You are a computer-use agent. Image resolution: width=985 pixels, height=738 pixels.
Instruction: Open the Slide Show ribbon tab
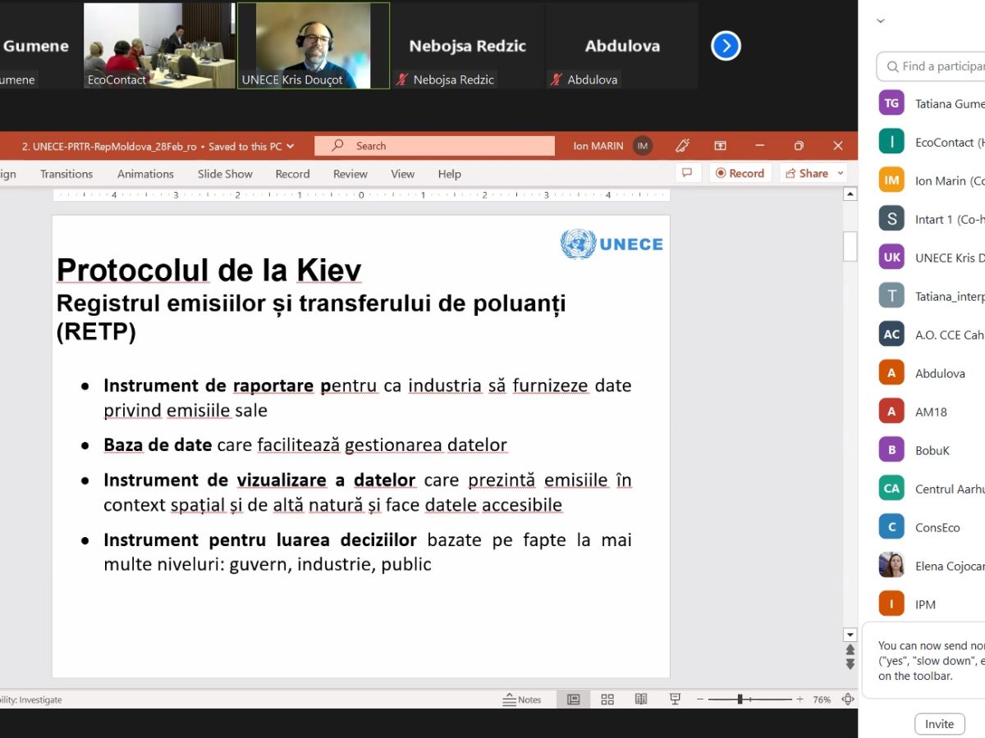(225, 174)
